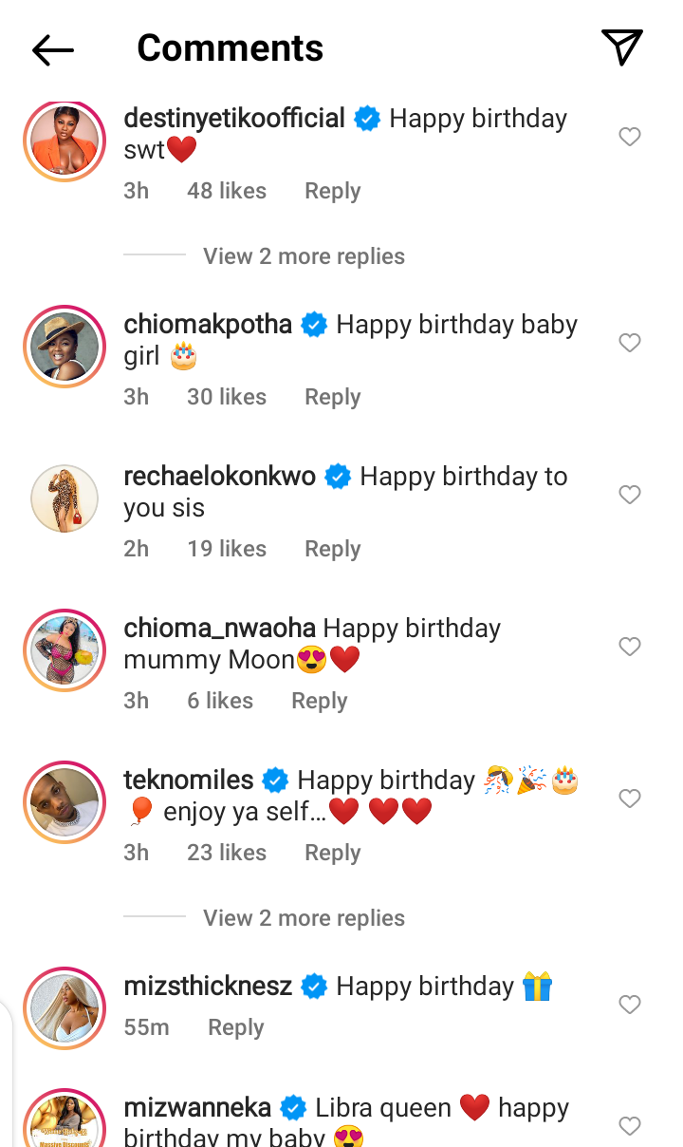
Task: View teknomiles' profile avatar
Action: pyautogui.click(x=65, y=802)
